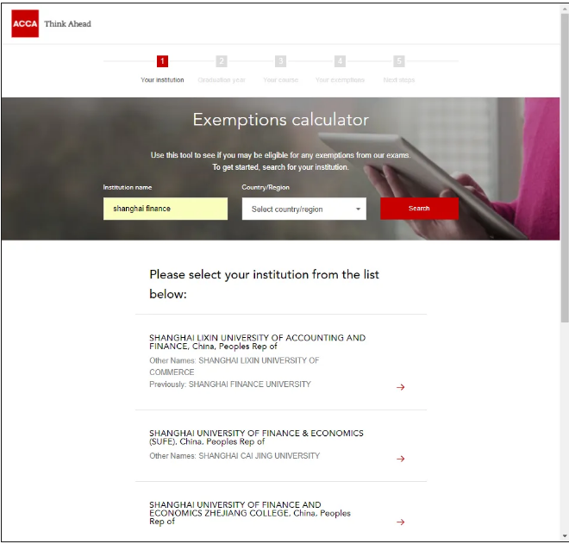Click the step 2 number badge

222,61
